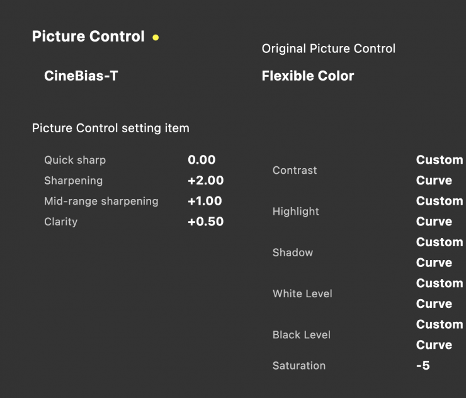The height and width of the screenshot is (398, 466).
Task: Click the CineBias-T picture control name
Action: pyautogui.click(x=81, y=76)
